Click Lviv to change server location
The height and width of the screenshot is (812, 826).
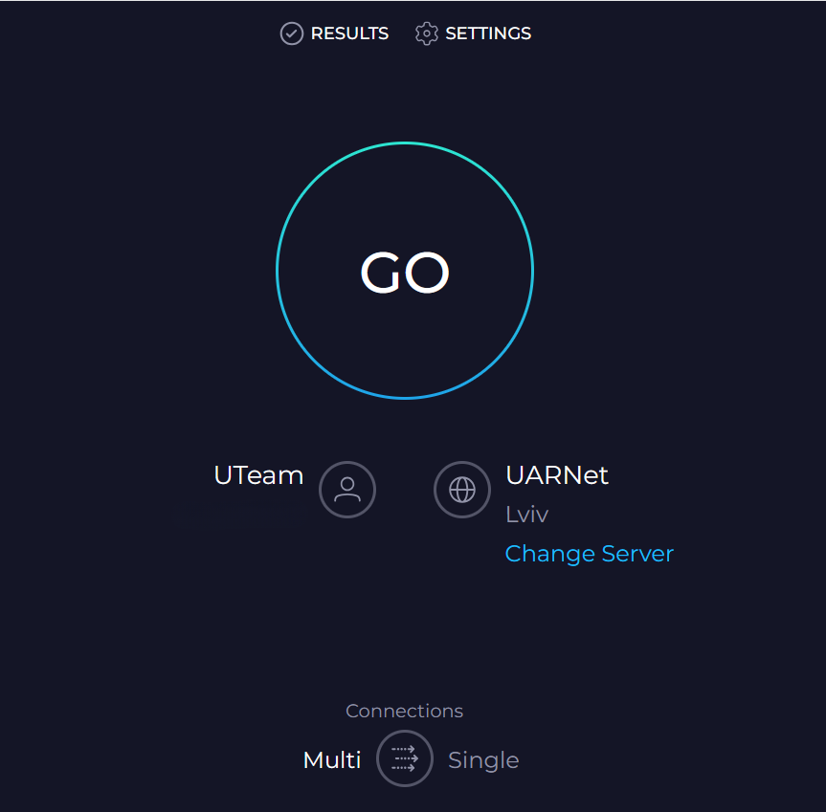pos(526,514)
